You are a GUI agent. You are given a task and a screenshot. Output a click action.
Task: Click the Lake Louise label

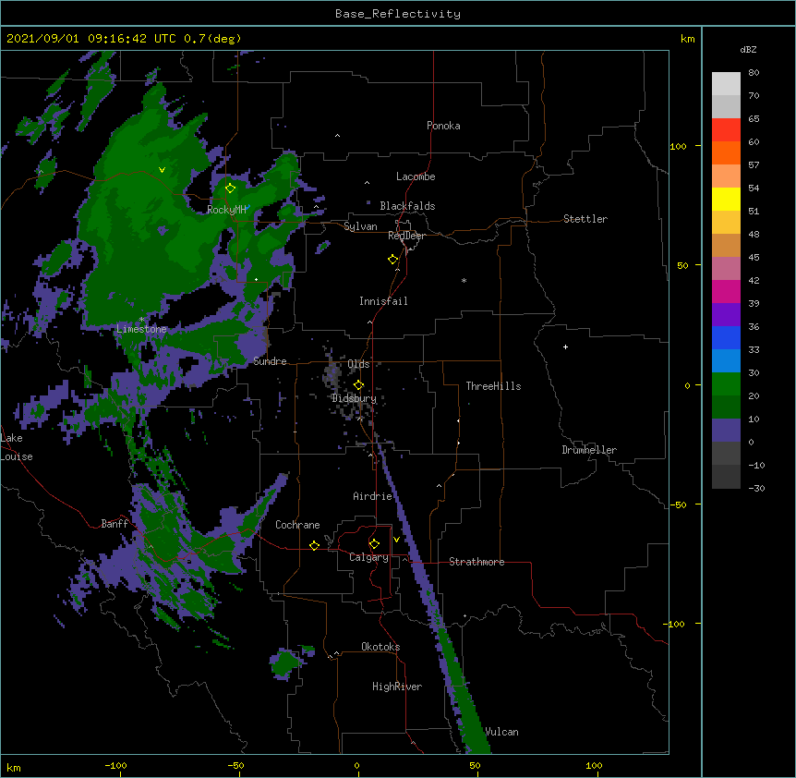click(x=17, y=447)
